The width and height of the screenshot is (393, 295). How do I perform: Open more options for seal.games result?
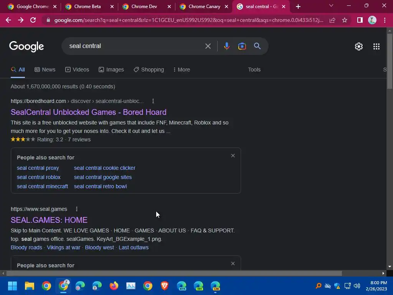[x=77, y=209]
